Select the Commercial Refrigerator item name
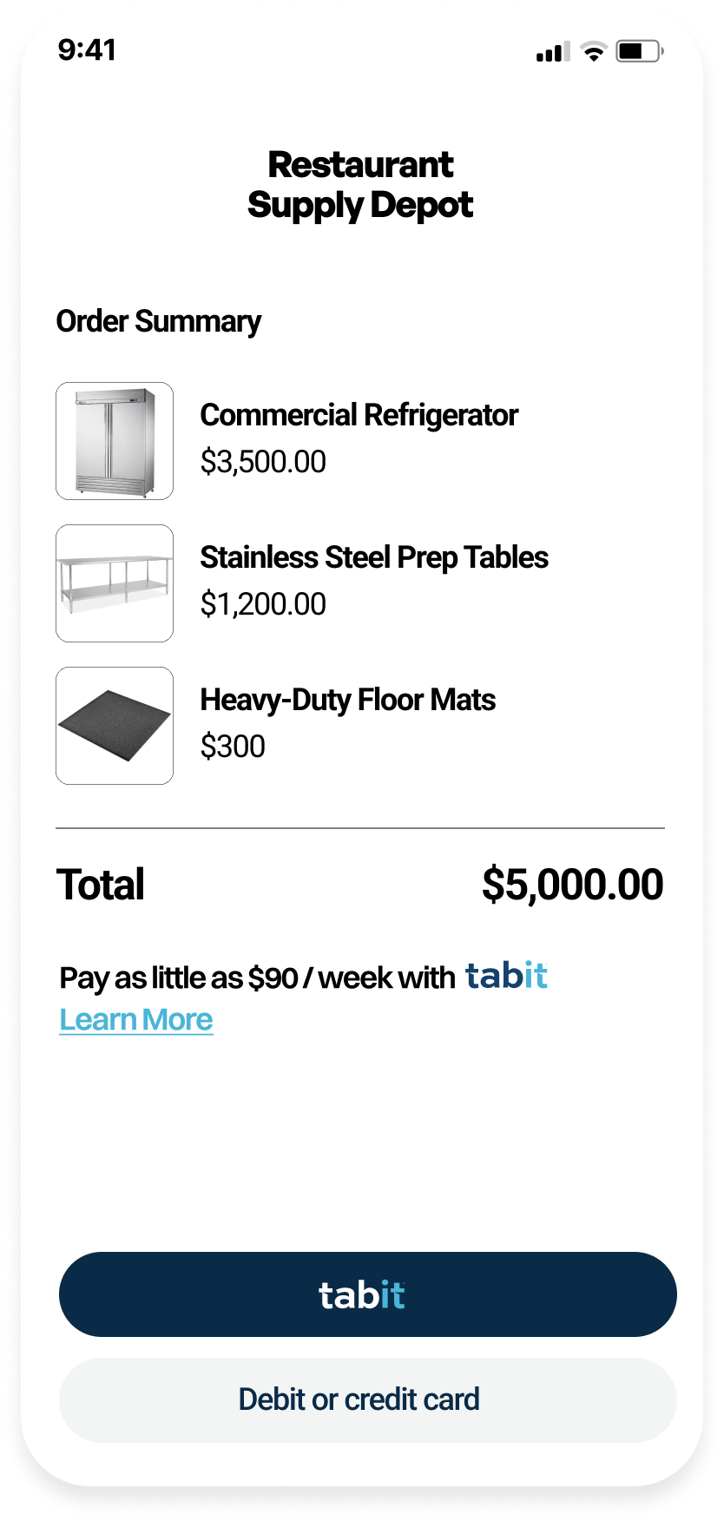Screen dimensions: 724x1521 tap(359, 415)
